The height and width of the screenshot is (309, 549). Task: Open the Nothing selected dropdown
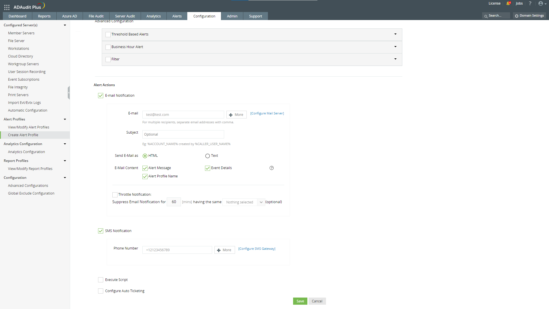click(244, 202)
